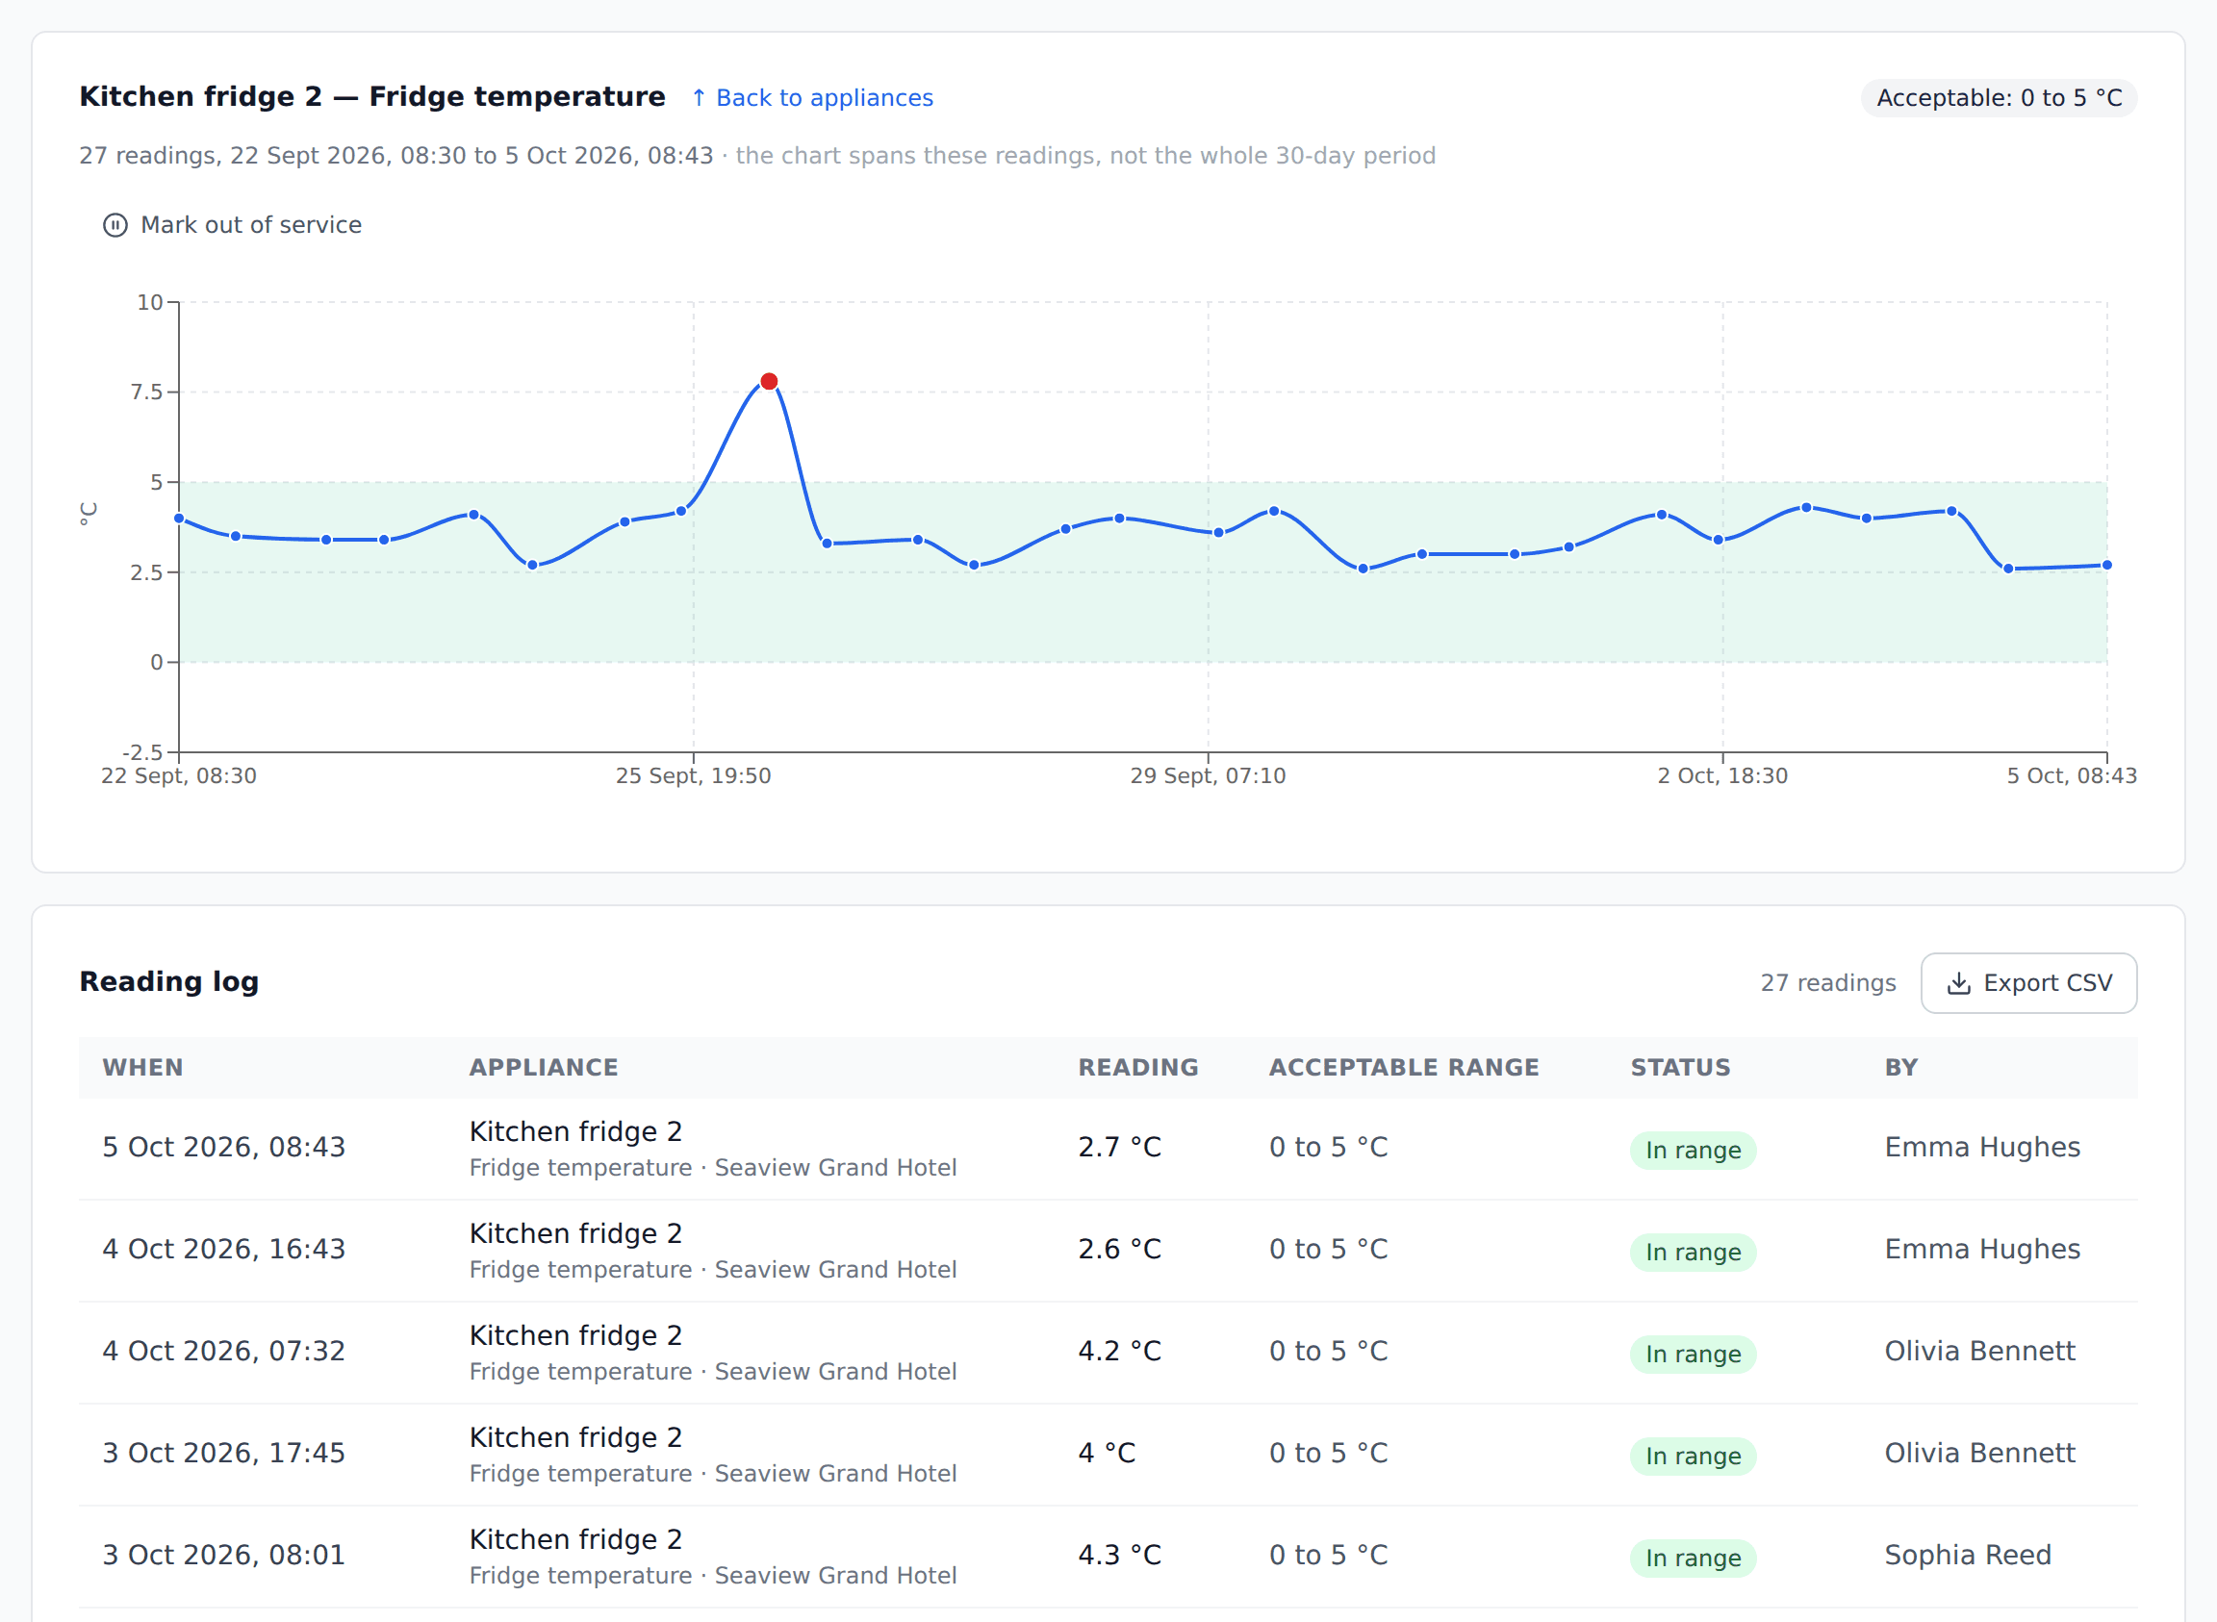The image size is (2217, 1622).
Task: Click the Reading log heading
Action: pyautogui.click(x=169, y=982)
